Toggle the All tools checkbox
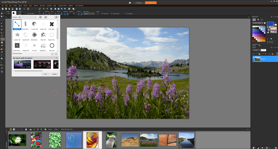 click(268, 42)
